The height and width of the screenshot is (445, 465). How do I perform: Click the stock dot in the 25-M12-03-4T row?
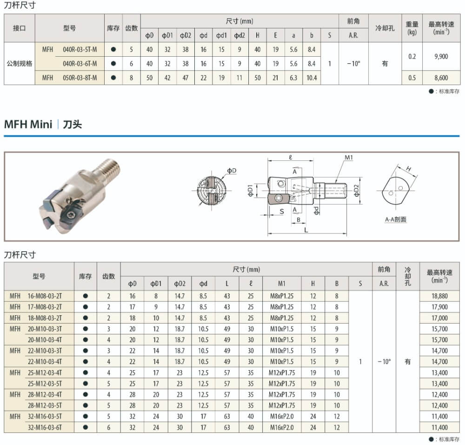coord(86,372)
